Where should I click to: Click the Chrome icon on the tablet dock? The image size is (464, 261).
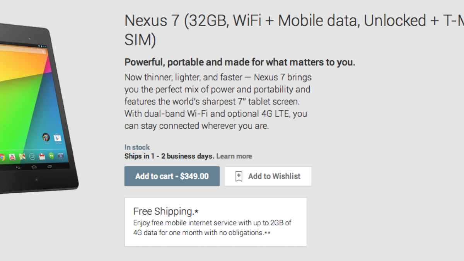coord(2,157)
